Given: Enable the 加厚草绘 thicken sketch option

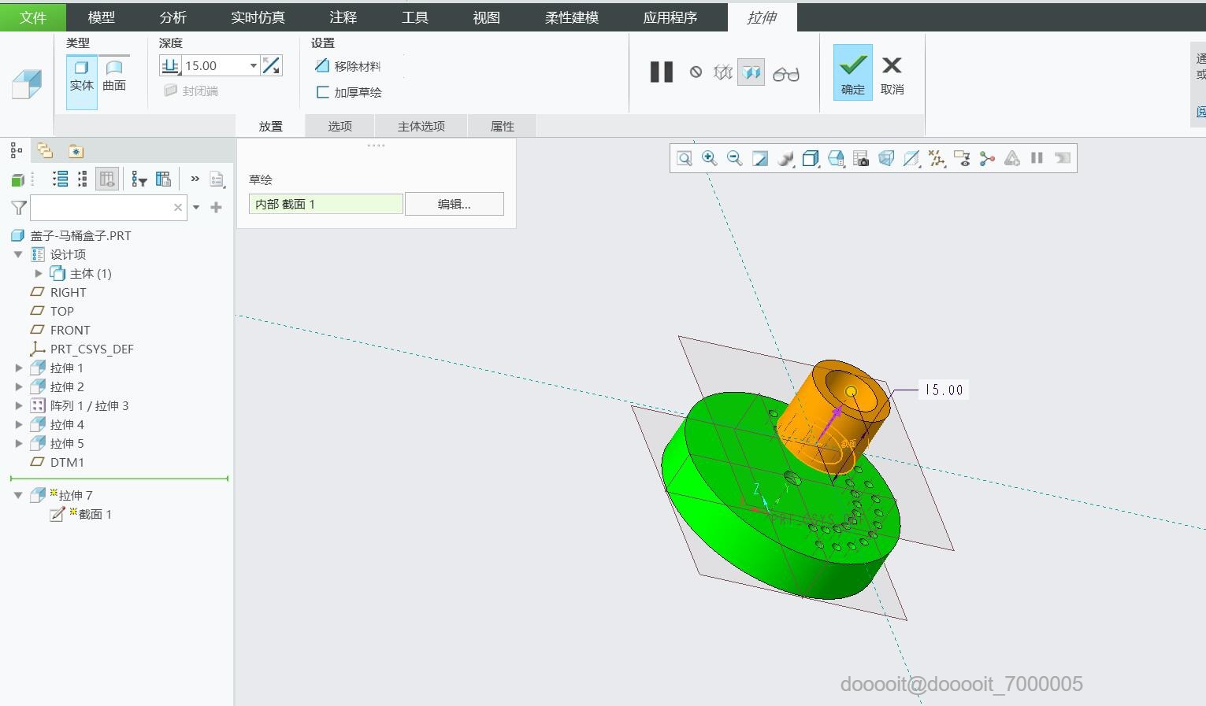Looking at the screenshot, I should point(348,92).
